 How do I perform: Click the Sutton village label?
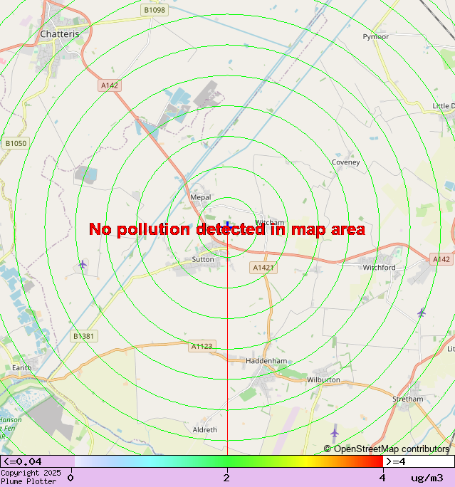203,259
